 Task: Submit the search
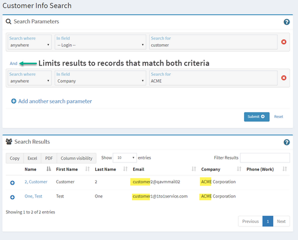click(x=257, y=117)
